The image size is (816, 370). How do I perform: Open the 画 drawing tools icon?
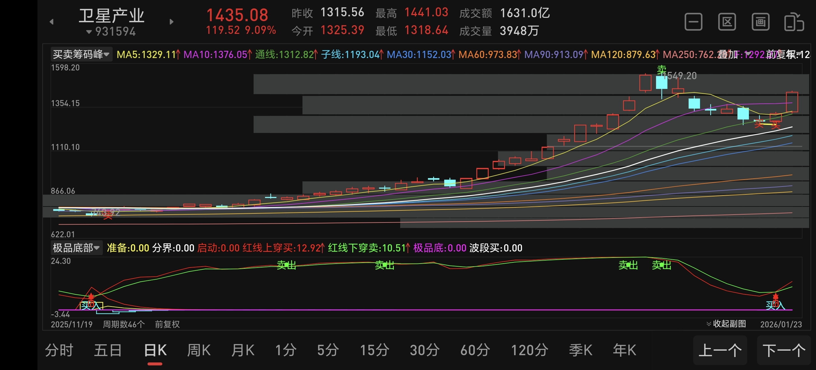click(760, 22)
